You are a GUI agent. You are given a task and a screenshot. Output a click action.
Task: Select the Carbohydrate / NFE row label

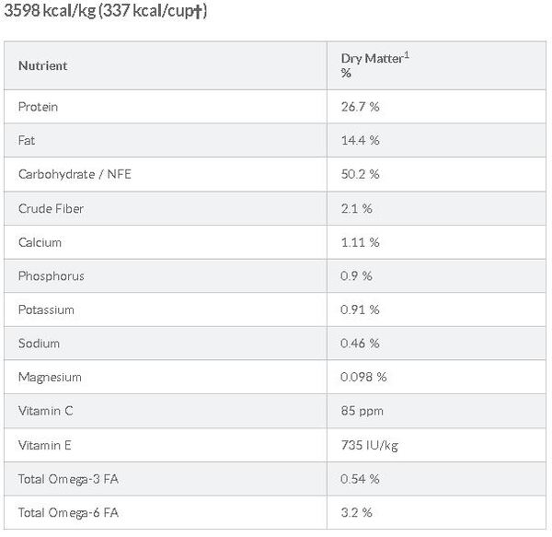(75, 174)
